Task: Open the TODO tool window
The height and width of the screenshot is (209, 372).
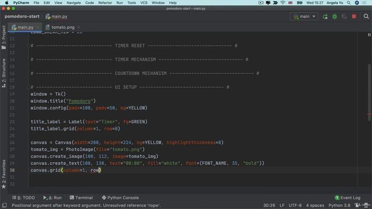Action: 23,197
